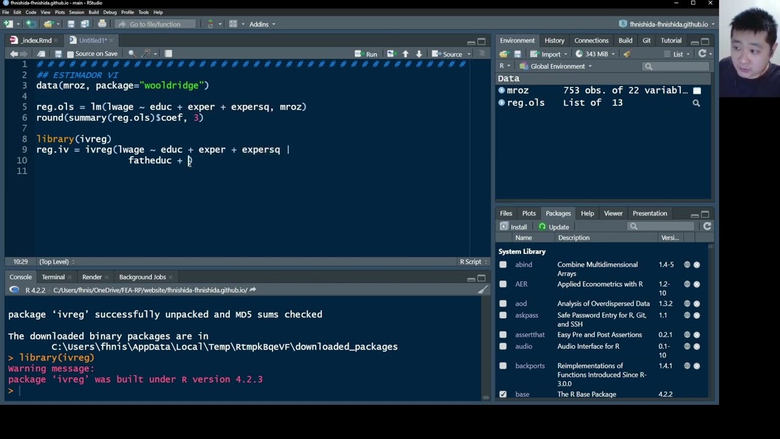Check the AER package
The image size is (780, 439).
503,284
